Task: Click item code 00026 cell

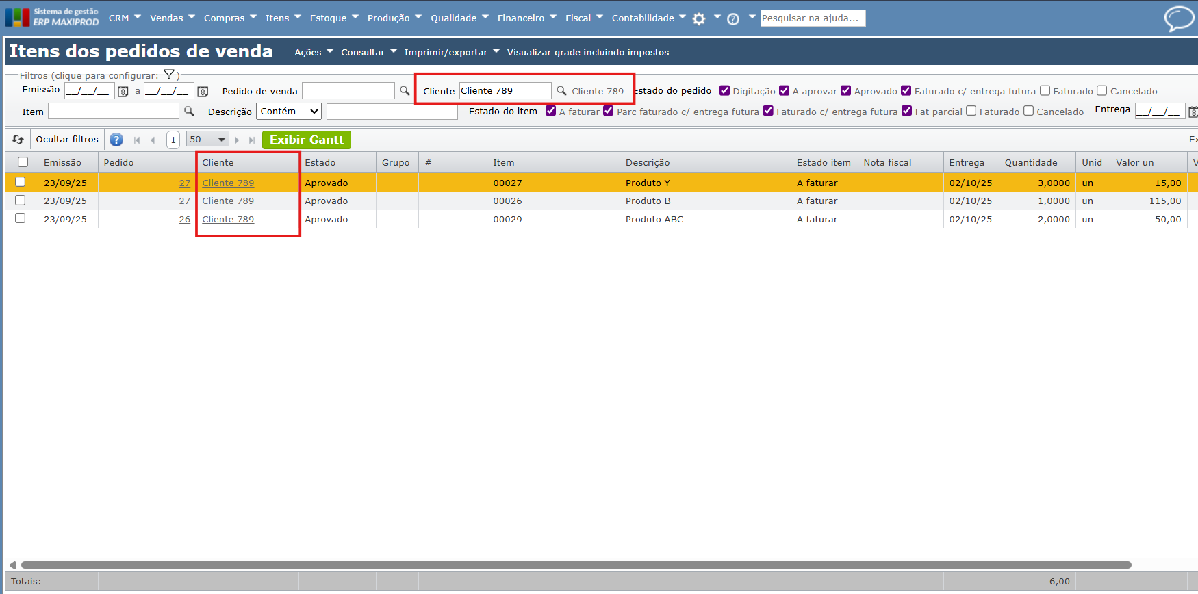Action: click(x=553, y=201)
